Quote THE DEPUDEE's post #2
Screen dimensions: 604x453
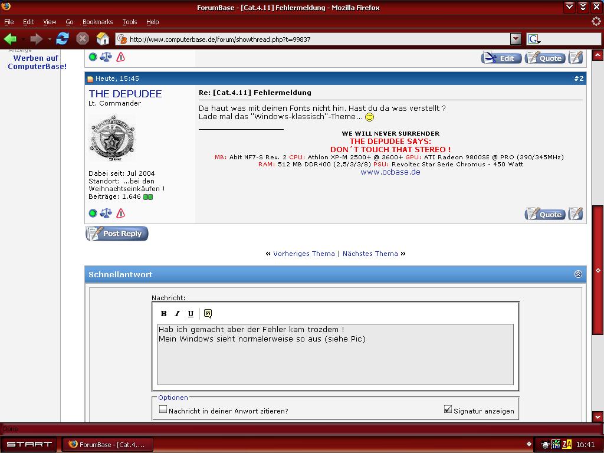[544, 214]
